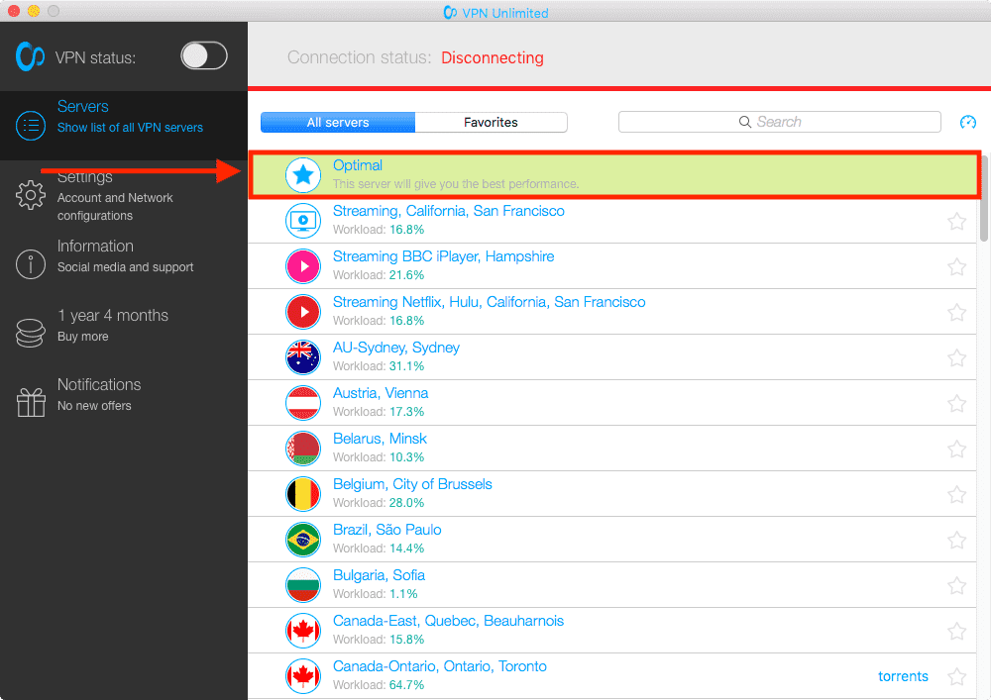This screenshot has width=991, height=700.
Task: Favorite the AU-Sydney server
Action: pos(956,356)
